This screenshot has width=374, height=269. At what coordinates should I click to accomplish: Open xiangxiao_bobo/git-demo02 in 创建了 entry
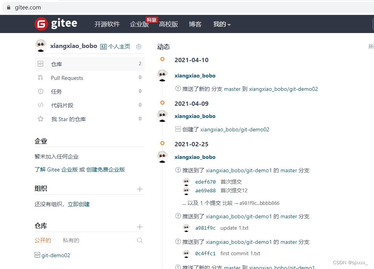[235, 129]
